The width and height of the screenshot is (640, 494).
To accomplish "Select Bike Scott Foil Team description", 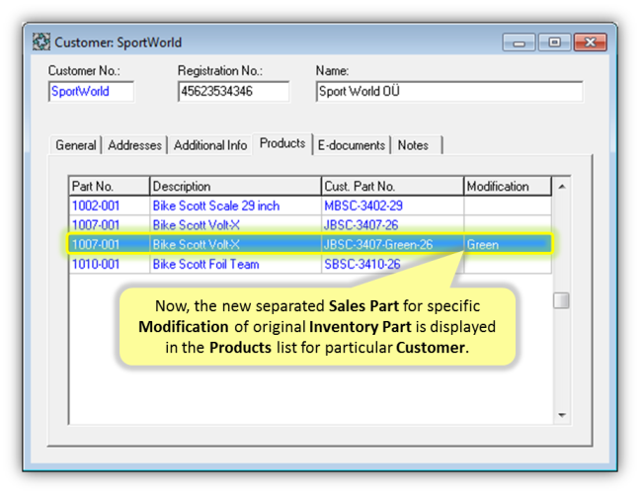I will click(206, 264).
